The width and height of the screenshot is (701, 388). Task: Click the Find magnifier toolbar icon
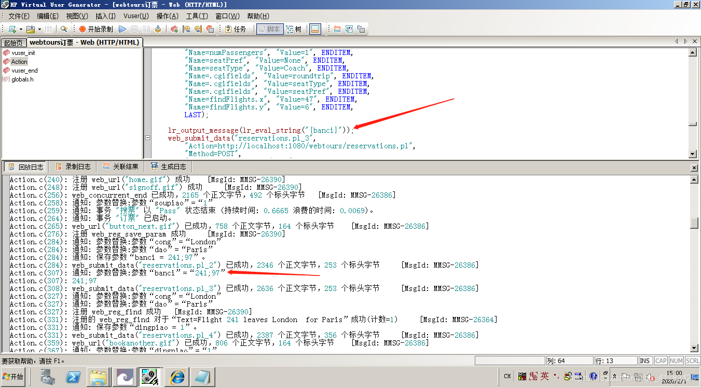(x=64, y=29)
